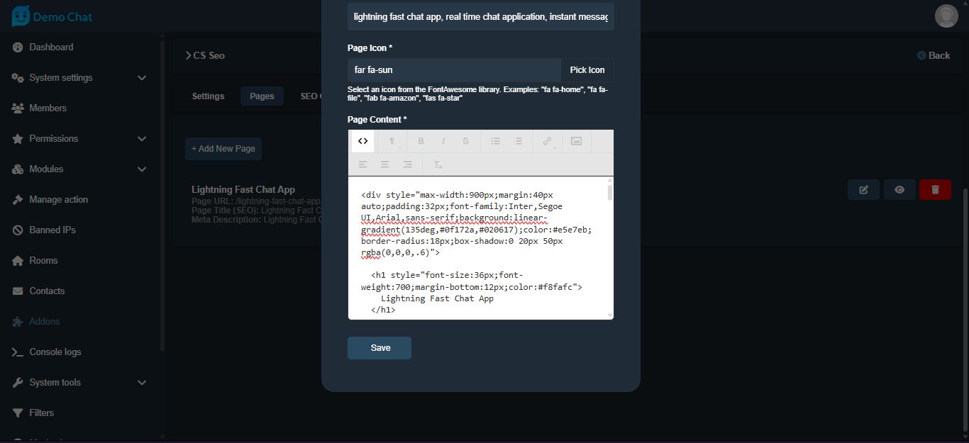The image size is (969, 443).
Task: Open the link insert dropdown
Action: (548, 141)
